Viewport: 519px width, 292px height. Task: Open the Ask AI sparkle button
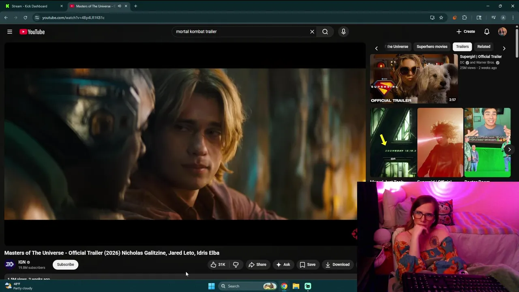pos(283,264)
